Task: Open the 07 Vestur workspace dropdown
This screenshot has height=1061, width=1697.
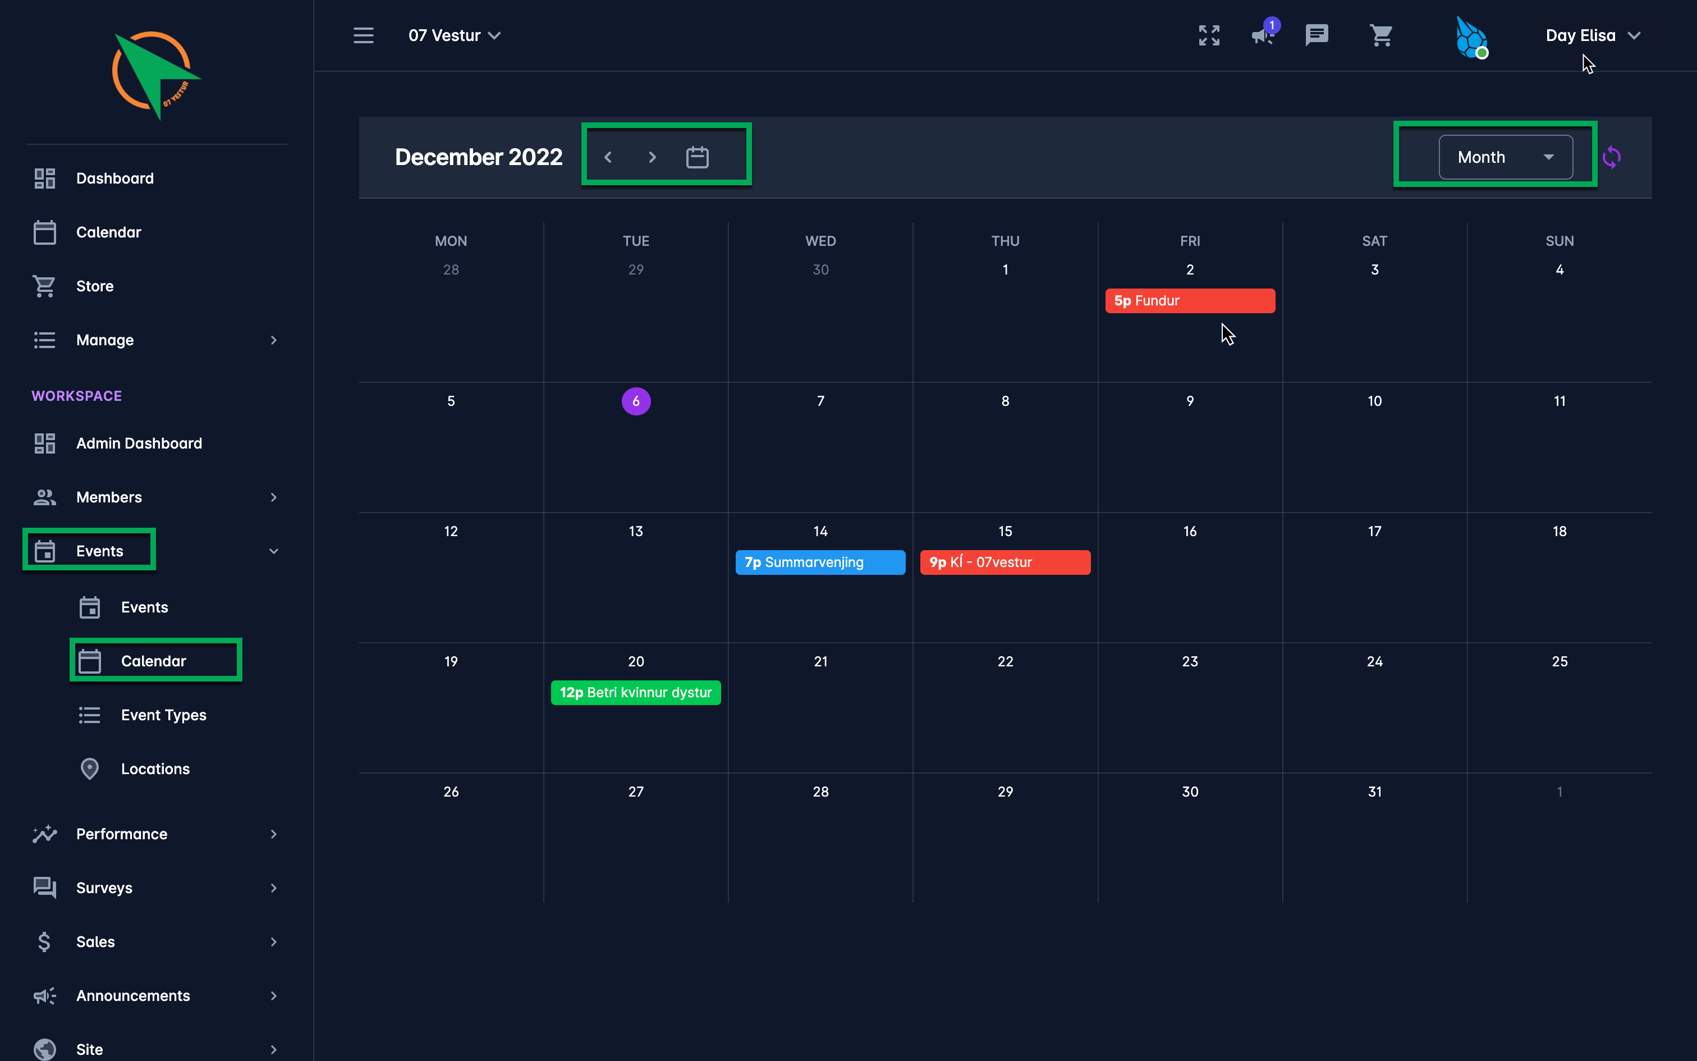Action: click(455, 35)
